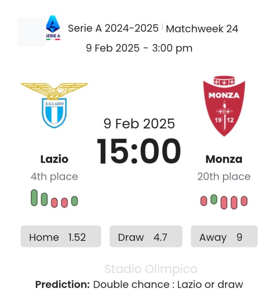This screenshot has width=279, height=307.
Task: Click the 20th place standing label
Action: [x=224, y=177]
